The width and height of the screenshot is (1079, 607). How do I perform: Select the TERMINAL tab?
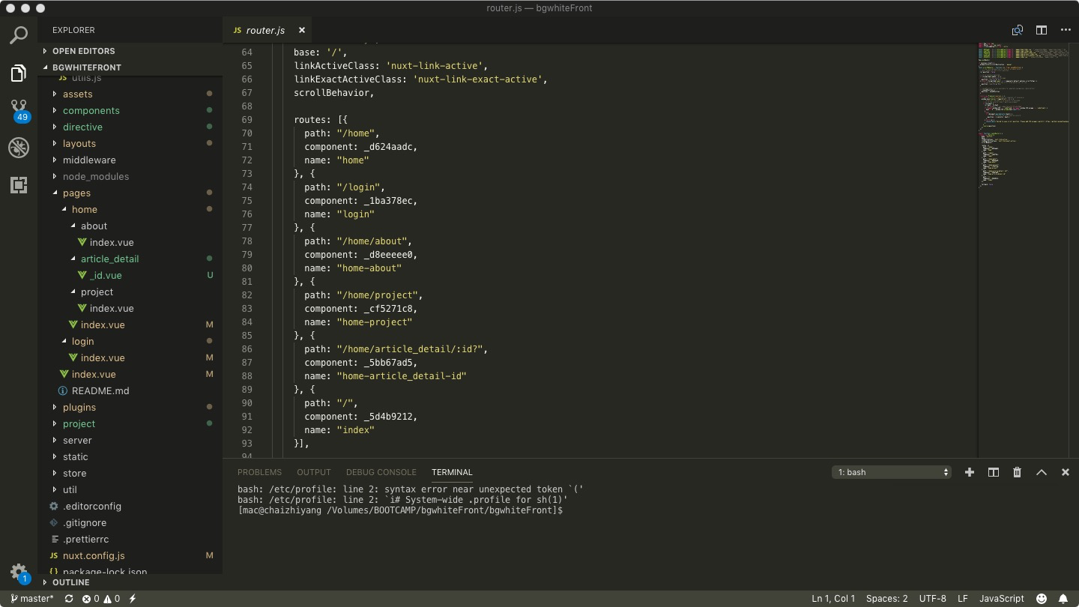tap(452, 472)
